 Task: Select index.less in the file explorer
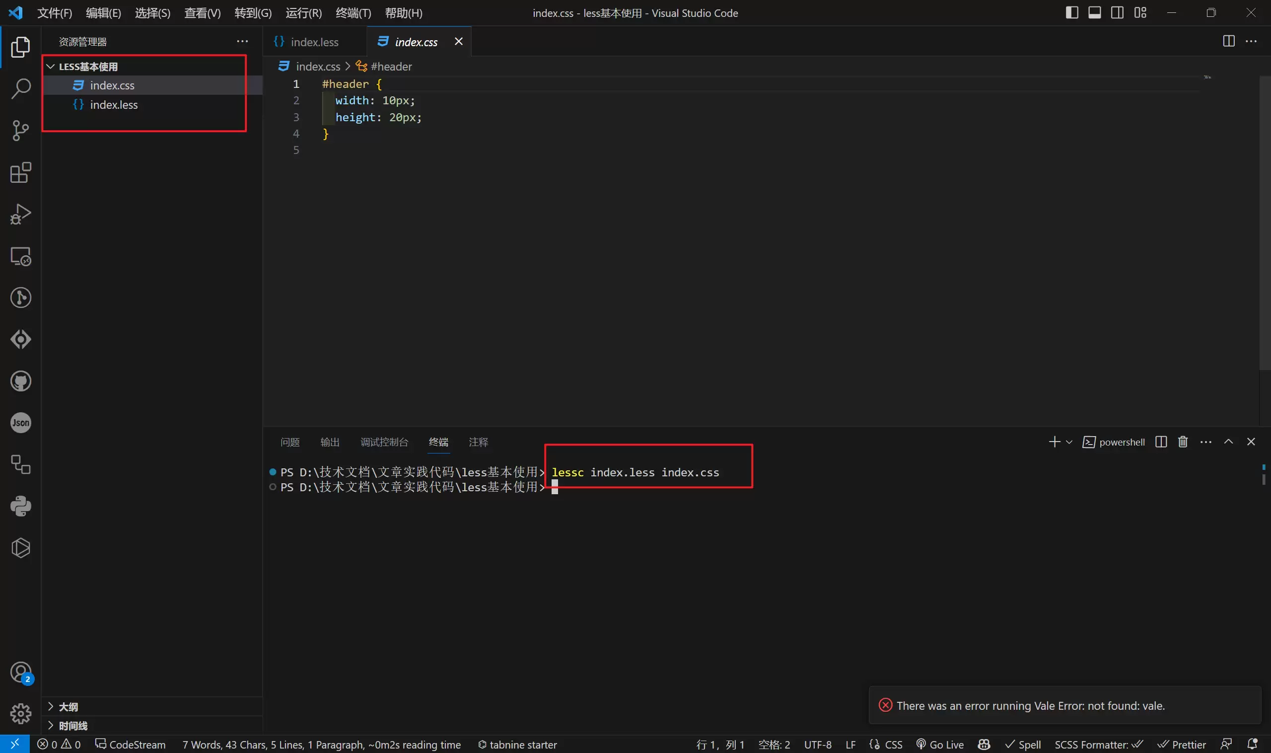114,104
